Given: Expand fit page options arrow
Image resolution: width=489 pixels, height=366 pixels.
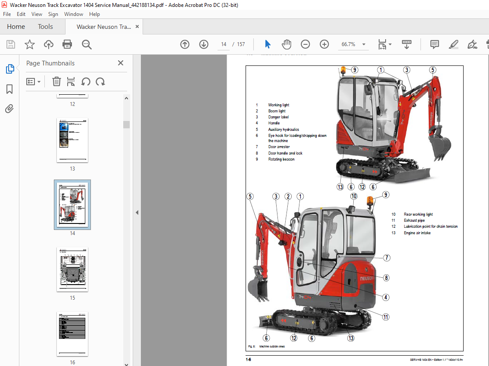Looking at the screenshot, I should tap(390, 44).
